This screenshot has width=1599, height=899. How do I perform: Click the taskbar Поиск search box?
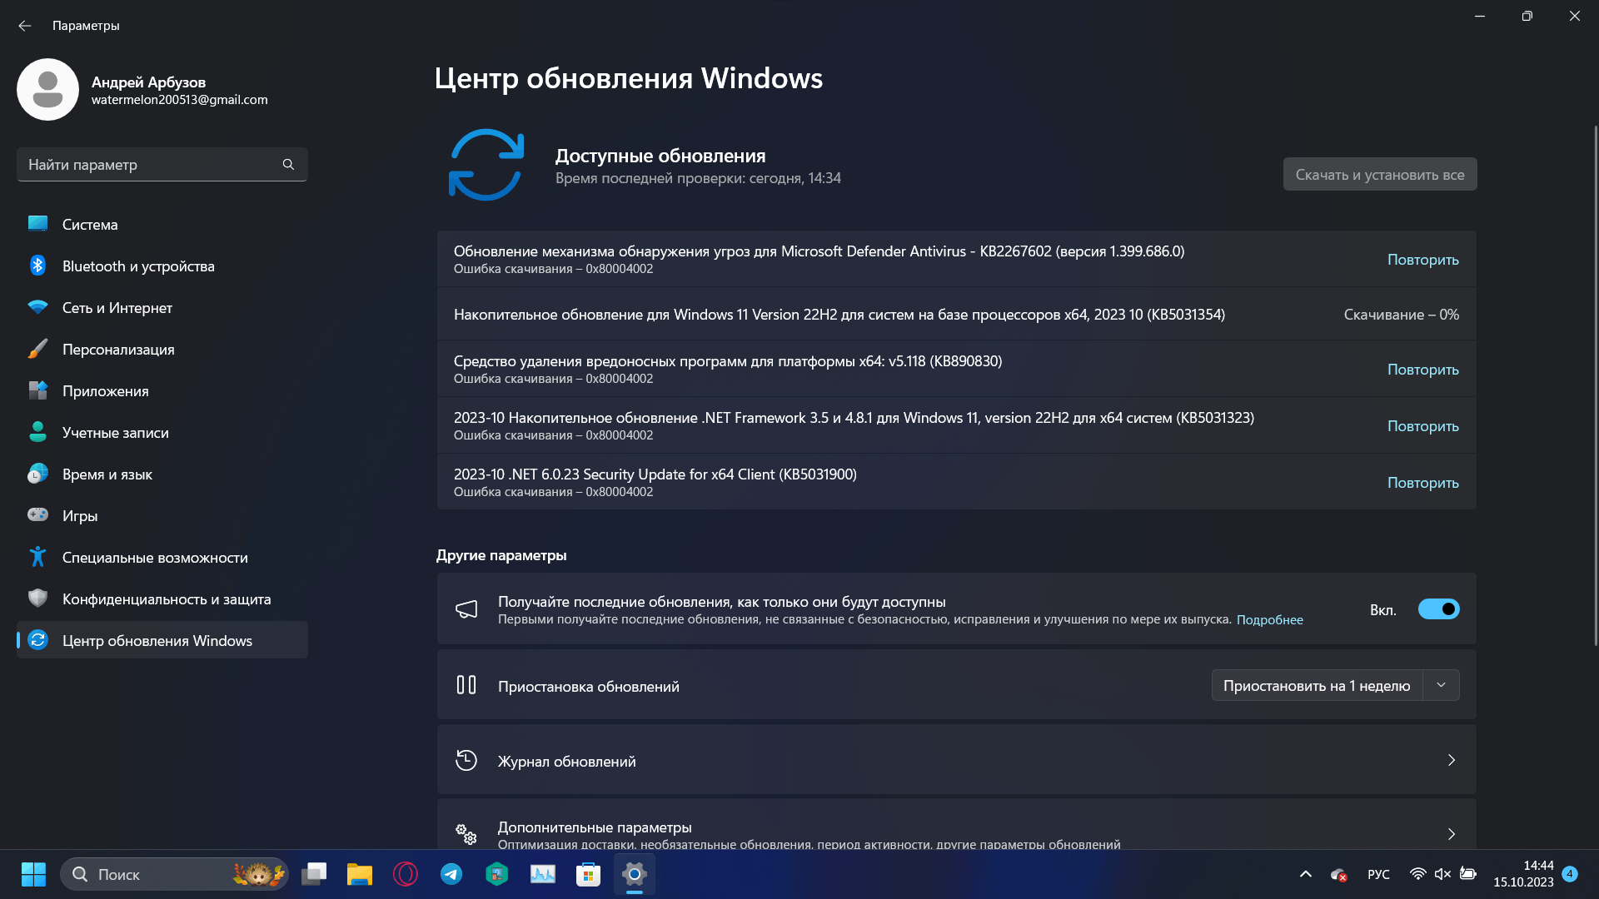[x=174, y=874]
